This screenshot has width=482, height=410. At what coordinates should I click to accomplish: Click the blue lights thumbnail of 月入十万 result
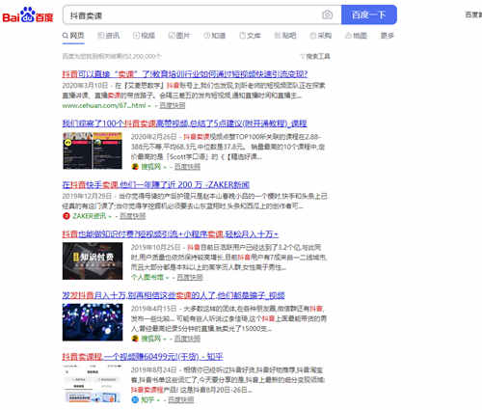pos(93,322)
